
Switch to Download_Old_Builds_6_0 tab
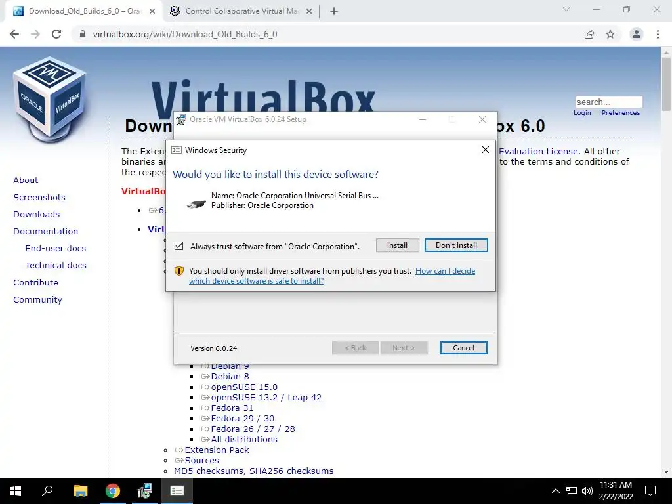(x=83, y=11)
